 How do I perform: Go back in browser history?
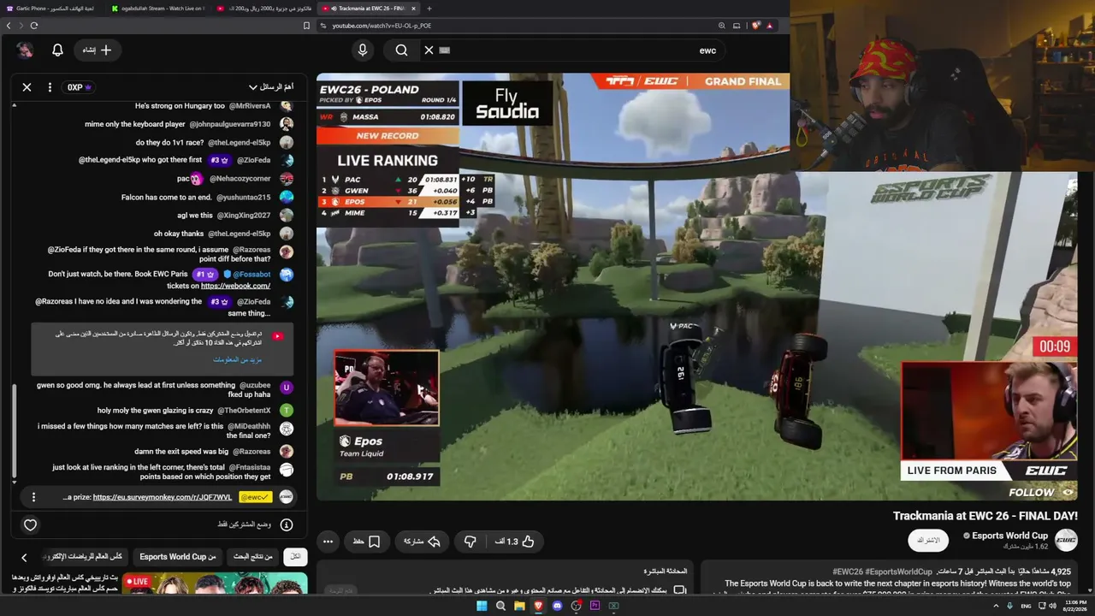9,26
